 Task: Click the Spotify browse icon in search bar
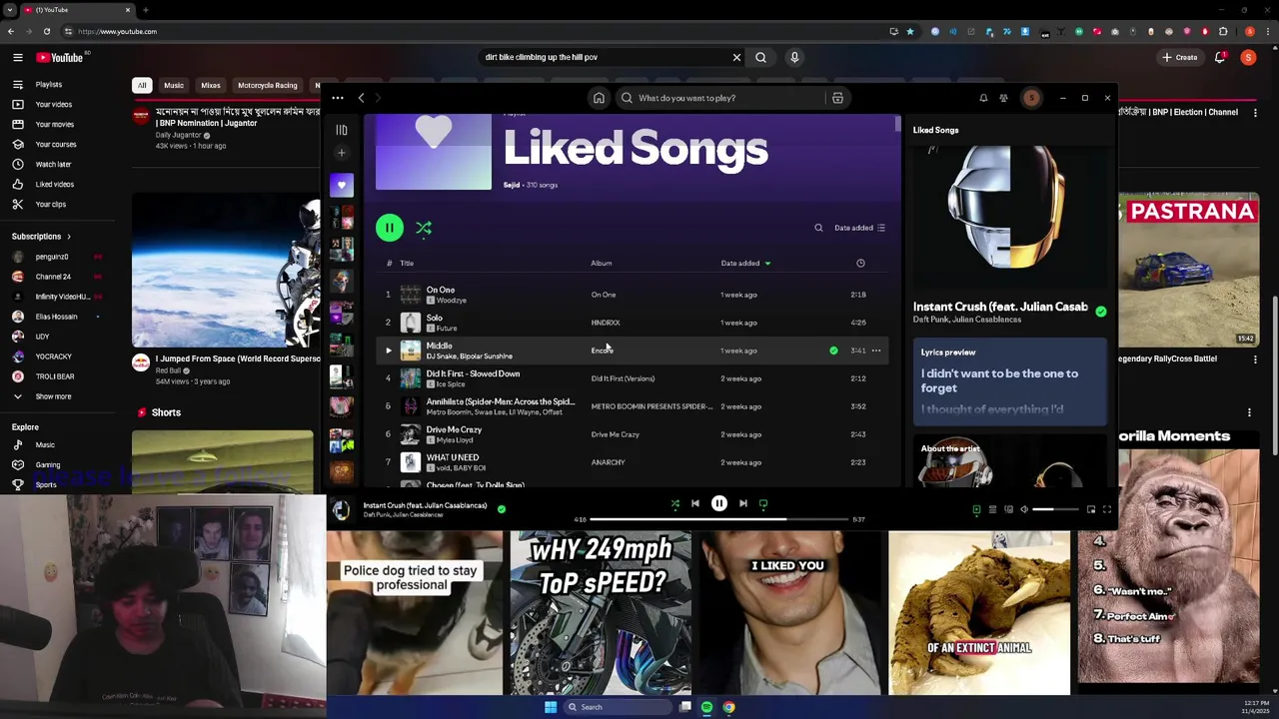[837, 98]
